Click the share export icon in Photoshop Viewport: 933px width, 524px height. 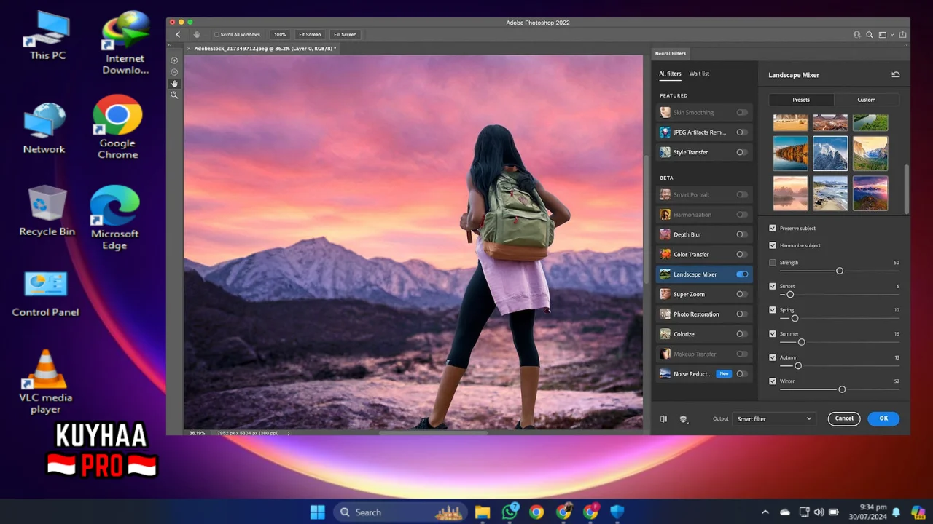pyautogui.click(x=903, y=34)
